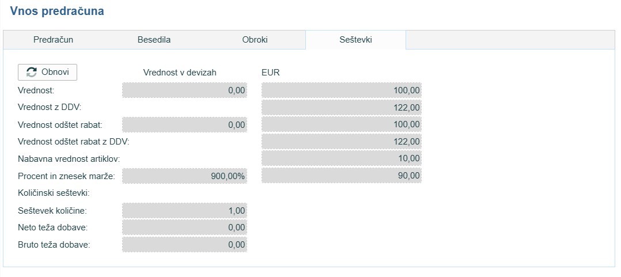
Task: Click the margin amount field 90,00
Action: (341, 175)
